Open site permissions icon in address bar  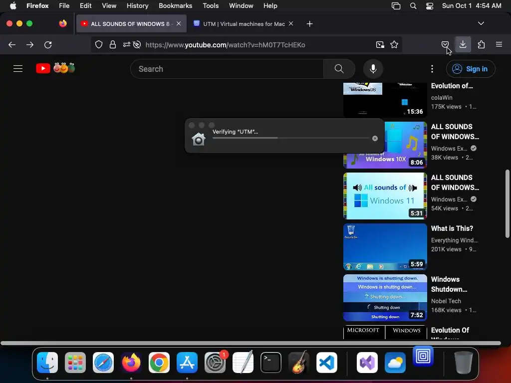point(126,44)
